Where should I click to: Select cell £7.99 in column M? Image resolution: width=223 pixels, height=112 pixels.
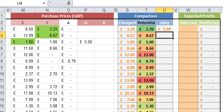coord(23,99)
